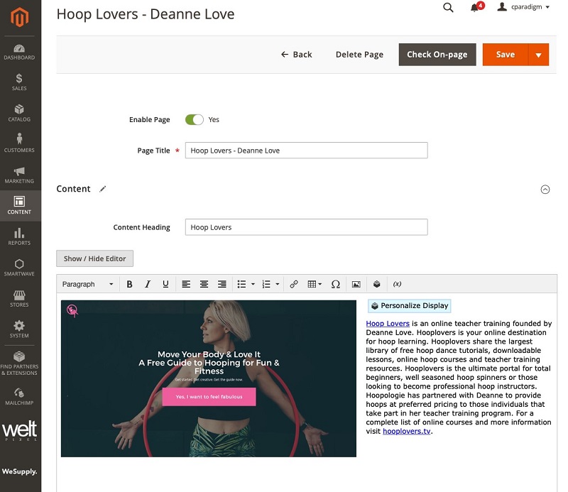568x492 pixels.
Task: Toggle the Enable Page switch
Action: tap(194, 119)
